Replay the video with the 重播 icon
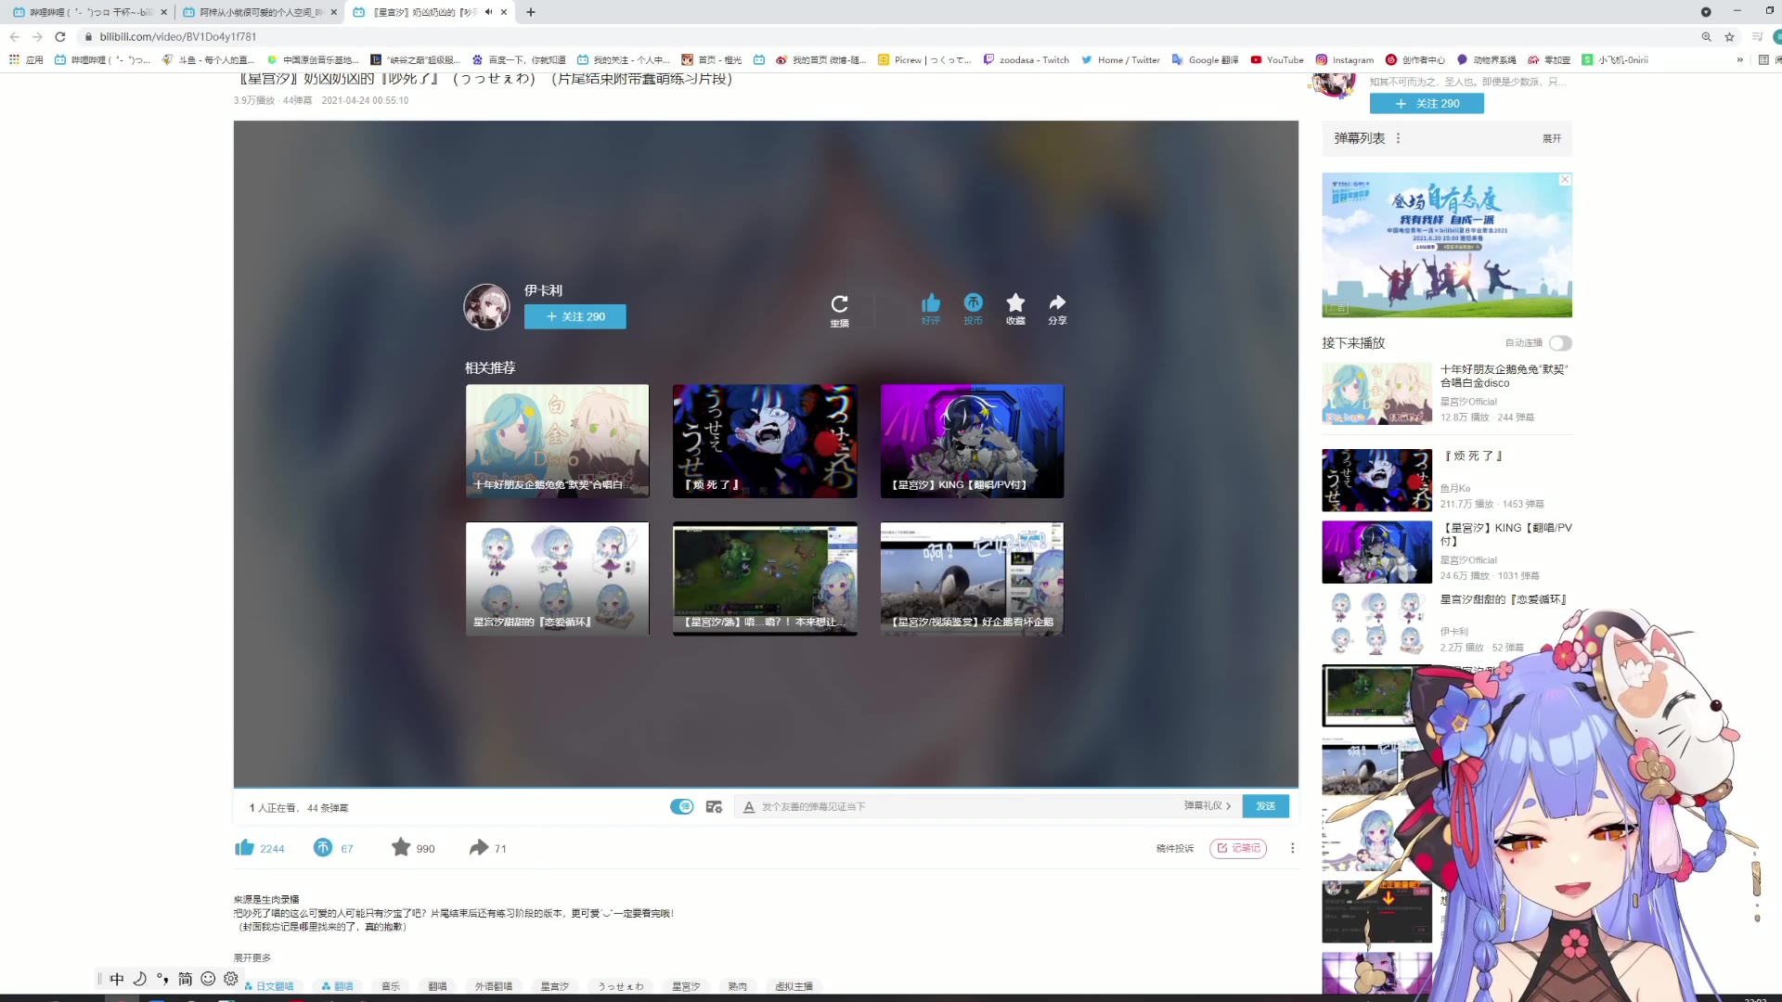 coord(839,310)
